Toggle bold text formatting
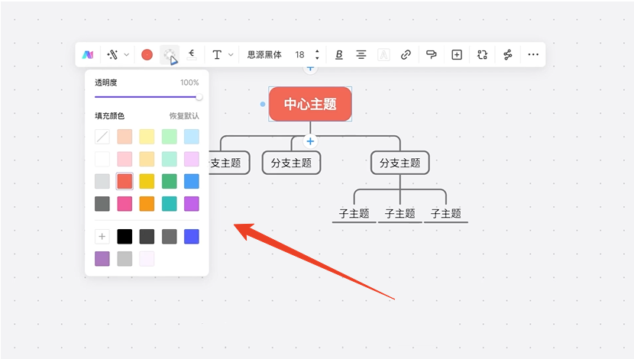This screenshot has height=359, width=634. (339, 55)
